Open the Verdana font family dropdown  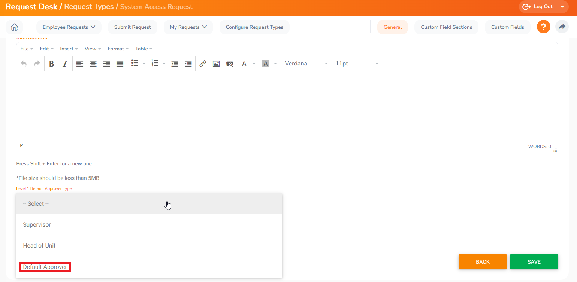click(306, 64)
